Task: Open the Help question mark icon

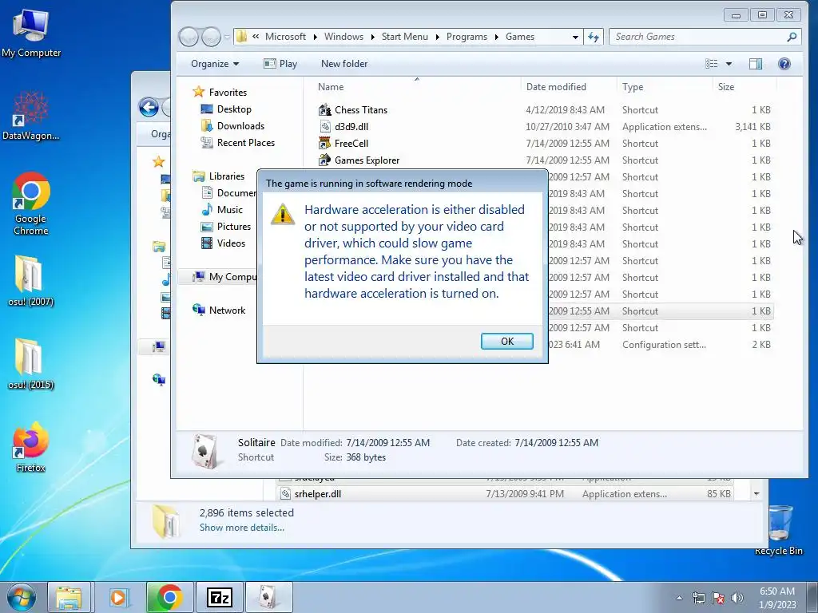Action: tap(784, 64)
